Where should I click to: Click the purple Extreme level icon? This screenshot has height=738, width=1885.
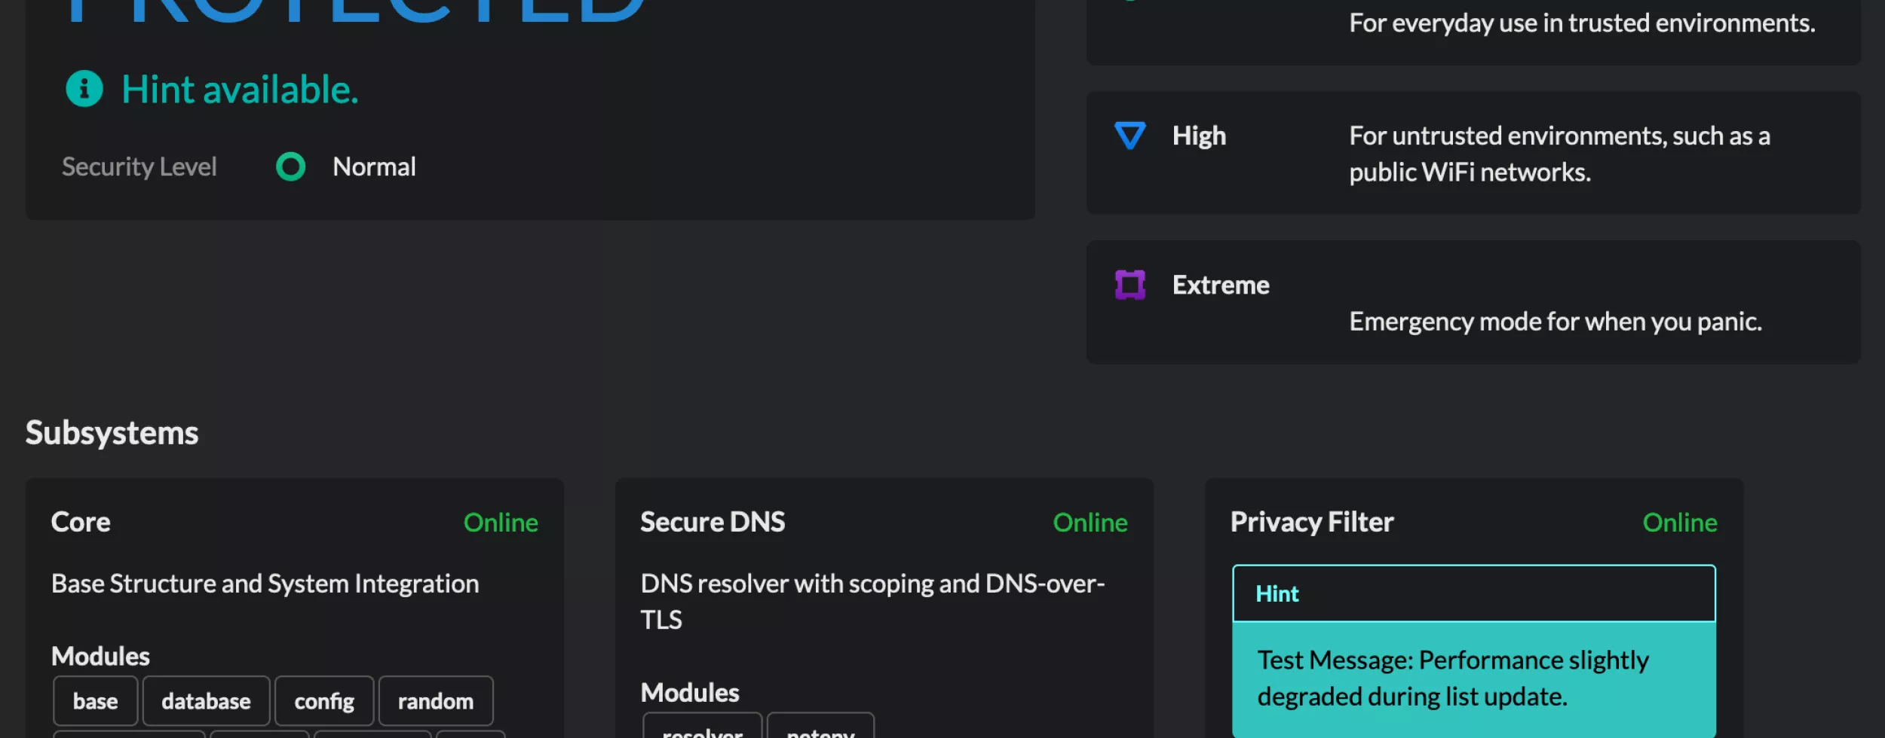1129,285
